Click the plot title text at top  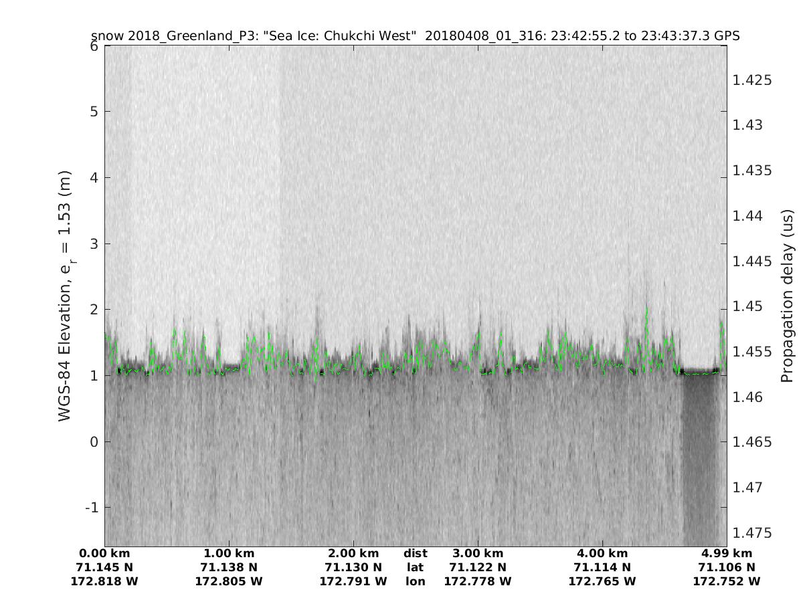(415, 35)
